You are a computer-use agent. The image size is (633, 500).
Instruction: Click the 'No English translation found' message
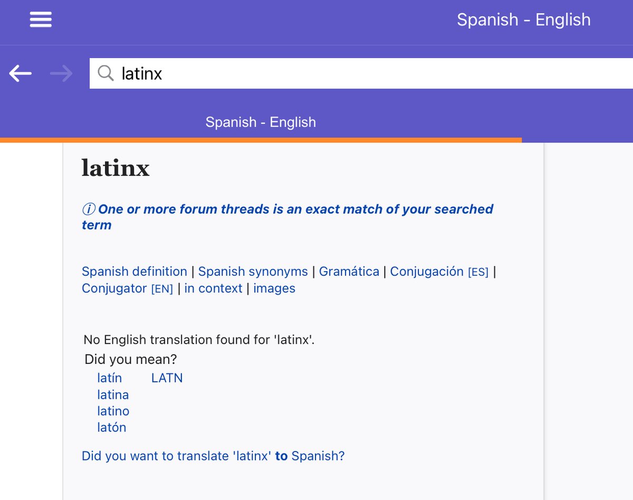point(199,340)
